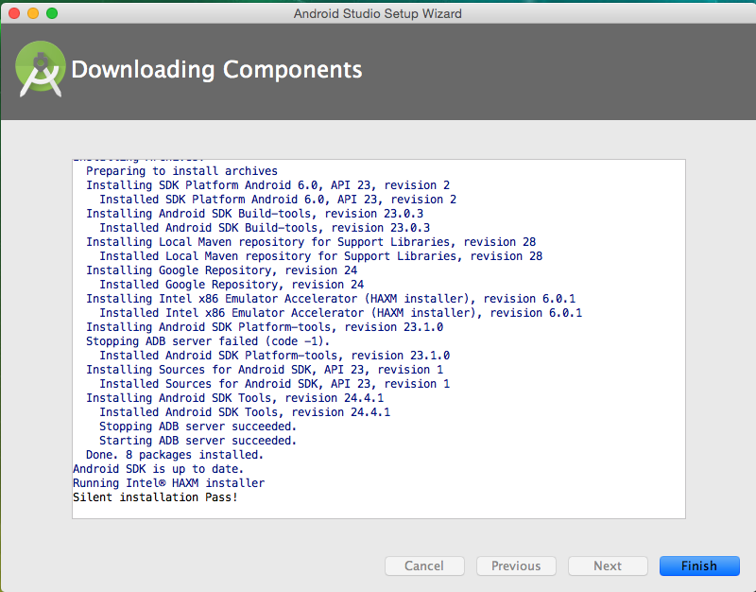Screen dimensions: 756x592
Task: Minimize the Setup Wizard window
Action: tap(33, 13)
